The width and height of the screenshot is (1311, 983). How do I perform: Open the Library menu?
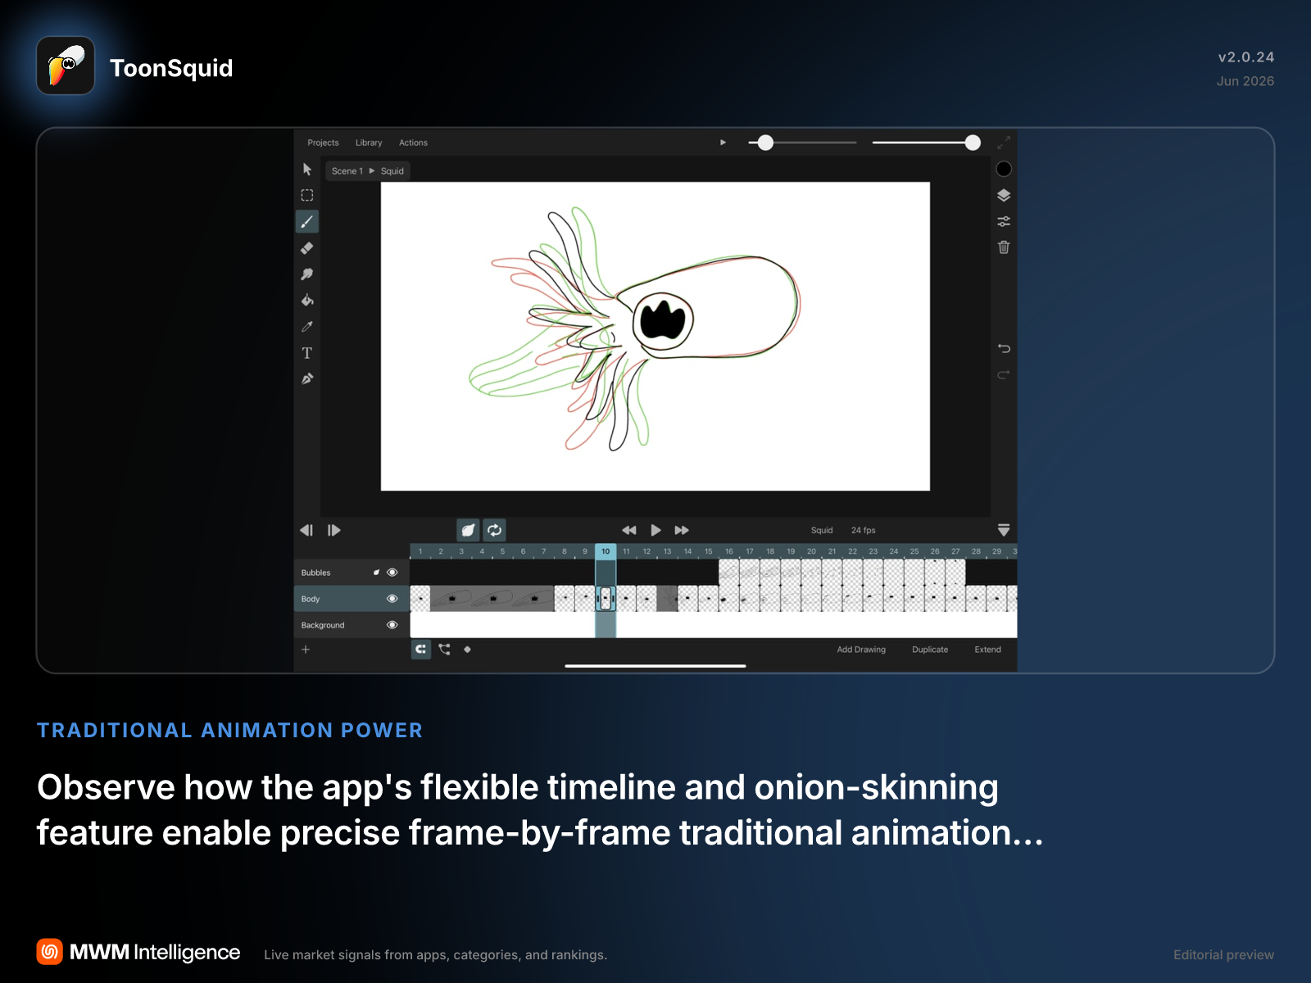click(369, 143)
